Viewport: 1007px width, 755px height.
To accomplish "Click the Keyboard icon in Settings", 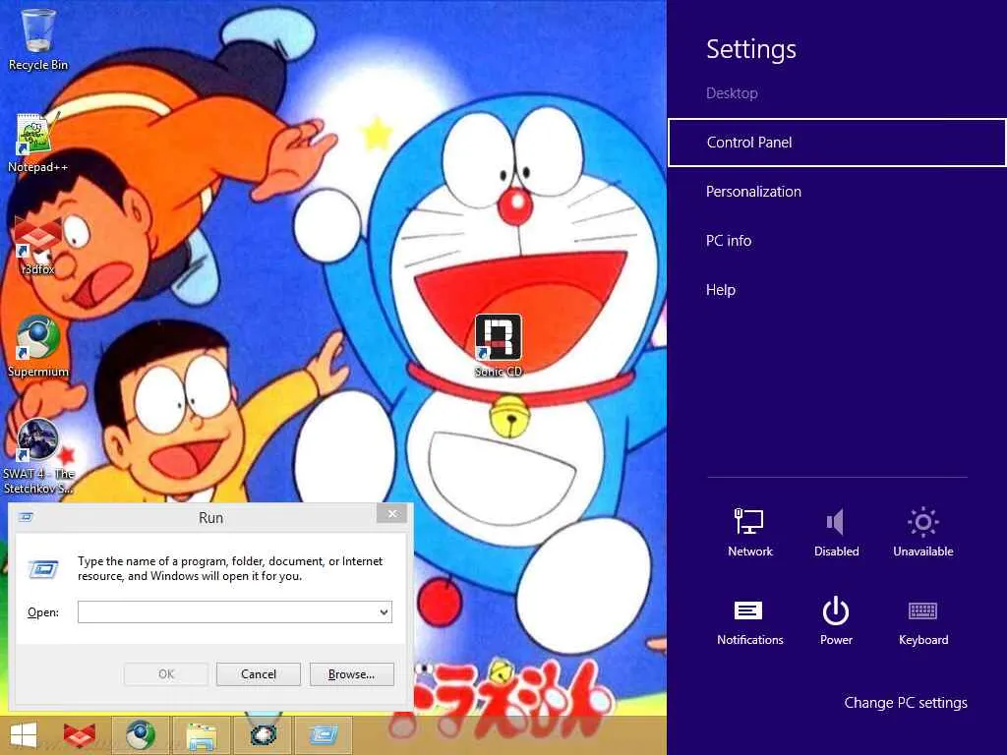I will [x=922, y=611].
